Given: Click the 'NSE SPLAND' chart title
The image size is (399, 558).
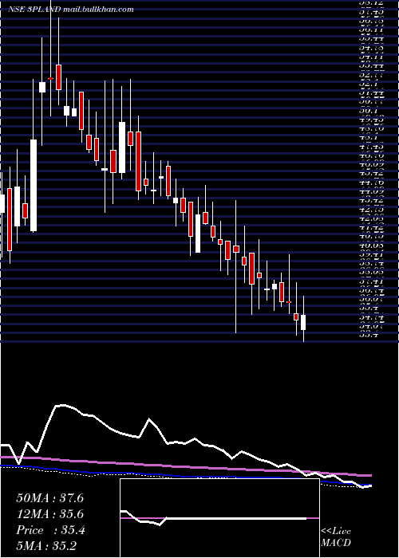Looking at the screenshot, I should (34, 10).
